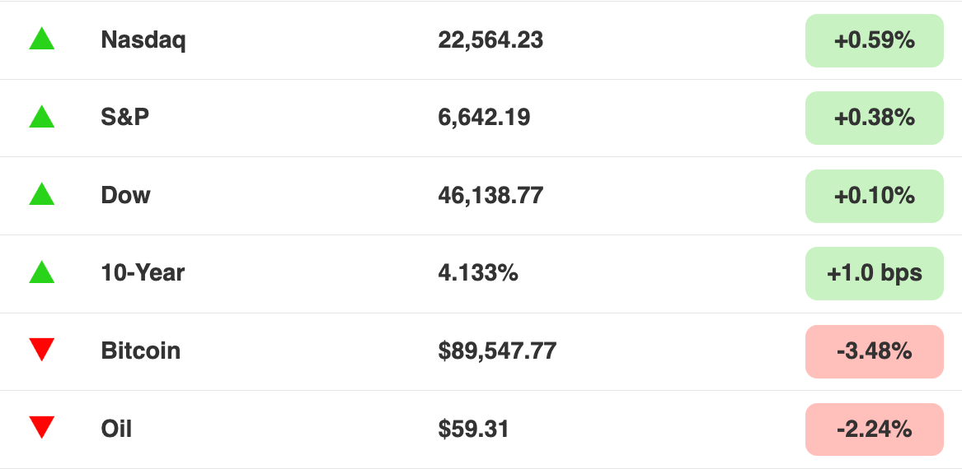Click the +1.0 bps badge

point(875,274)
